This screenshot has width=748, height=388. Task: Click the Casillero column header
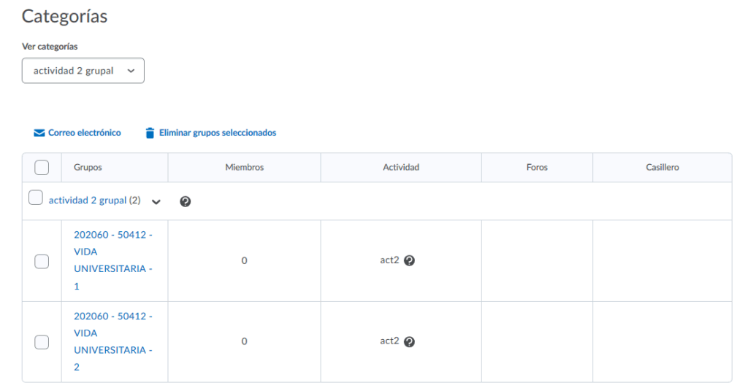[662, 168]
